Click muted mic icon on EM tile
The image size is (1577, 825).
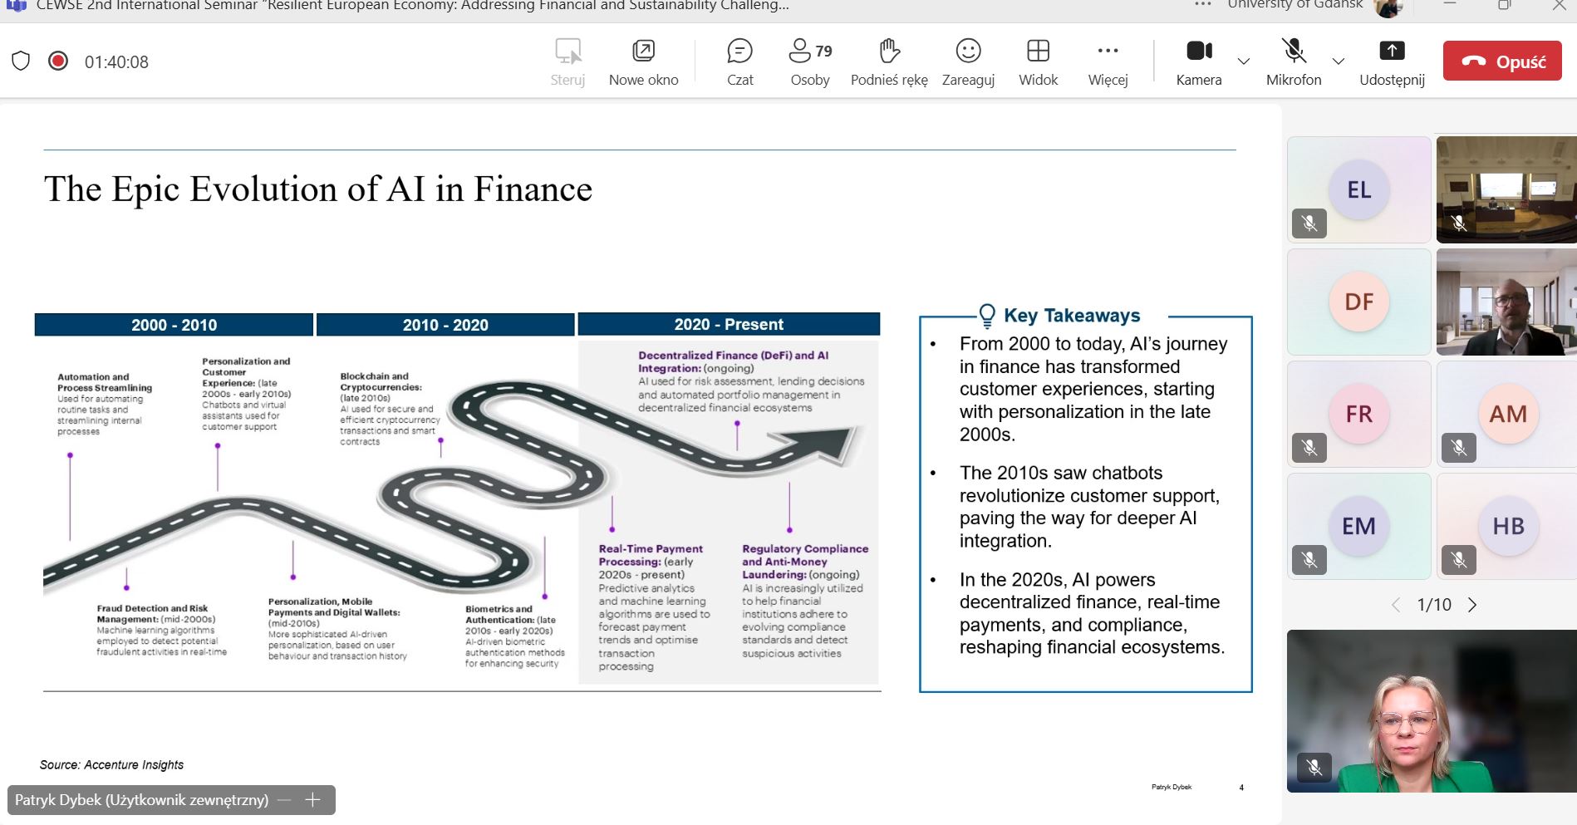(1309, 560)
